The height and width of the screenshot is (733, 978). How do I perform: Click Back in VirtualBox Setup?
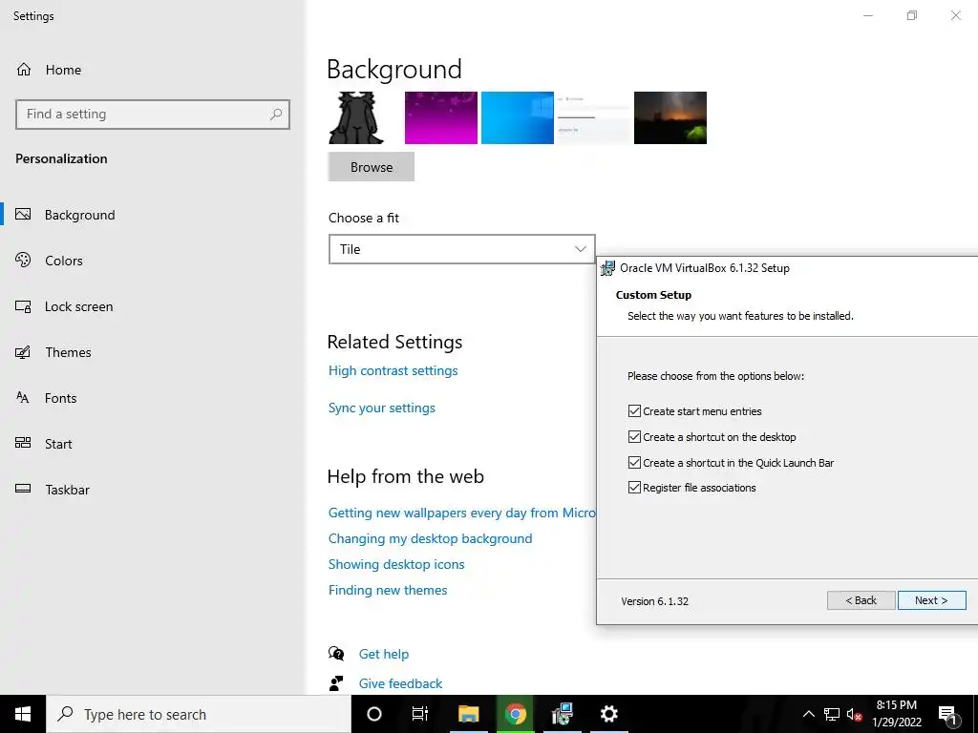point(861,600)
